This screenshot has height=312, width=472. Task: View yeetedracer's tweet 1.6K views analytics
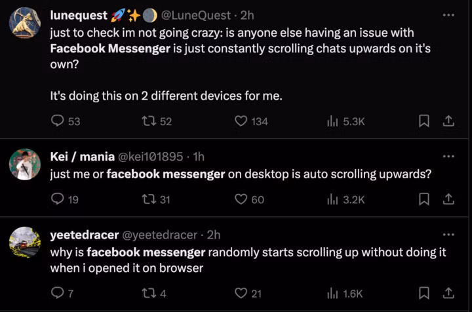333,293
